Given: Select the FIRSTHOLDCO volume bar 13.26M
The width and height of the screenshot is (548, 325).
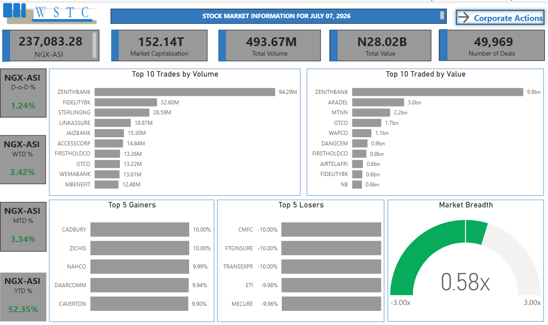Looking at the screenshot, I should pyautogui.click(x=107, y=154).
